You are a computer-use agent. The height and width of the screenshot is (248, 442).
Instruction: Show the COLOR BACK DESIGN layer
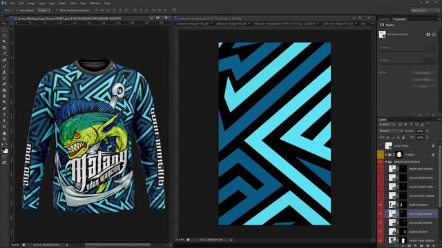point(381,196)
